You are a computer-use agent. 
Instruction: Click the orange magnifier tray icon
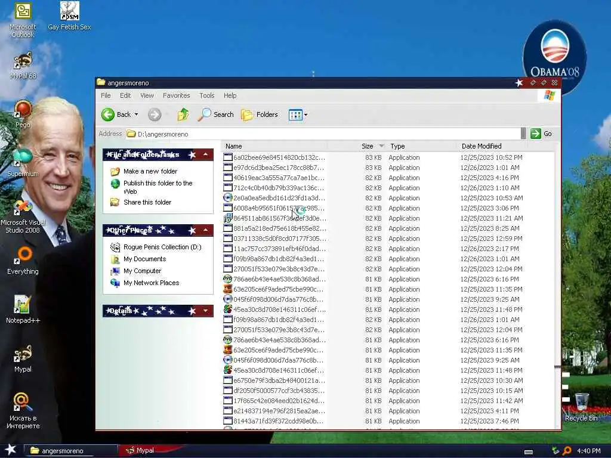click(567, 451)
